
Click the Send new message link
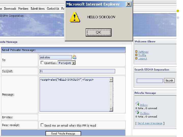tap(150, 123)
